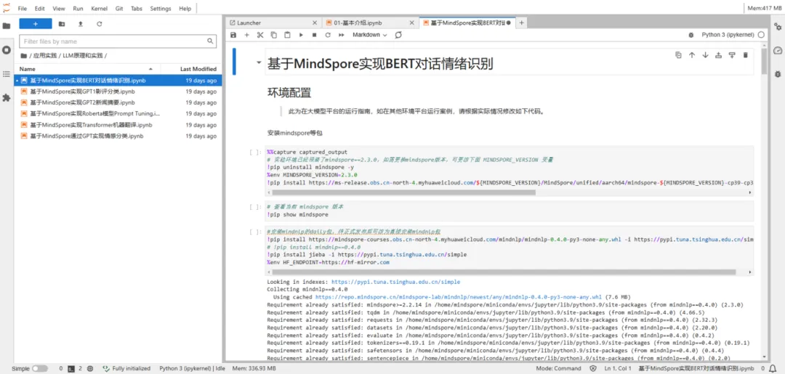Open the resource gauge icon in right sidebar
785x374 pixels.
coord(778,50)
